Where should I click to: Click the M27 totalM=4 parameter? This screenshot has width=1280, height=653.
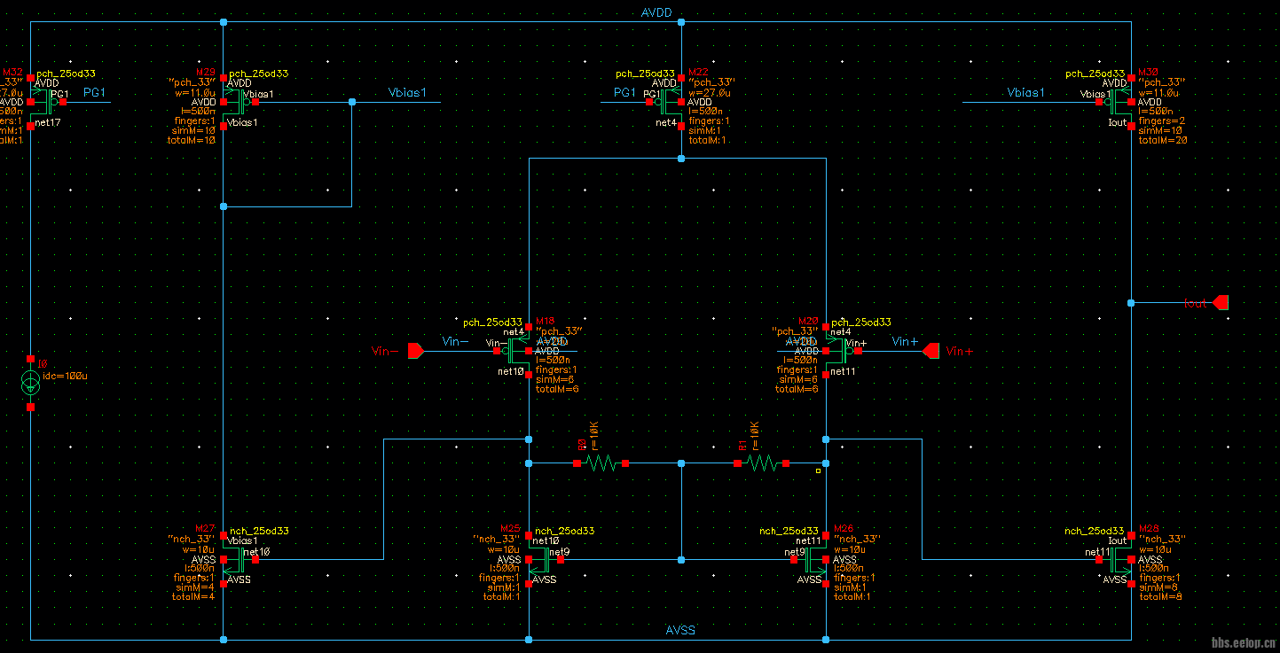pyautogui.click(x=193, y=597)
